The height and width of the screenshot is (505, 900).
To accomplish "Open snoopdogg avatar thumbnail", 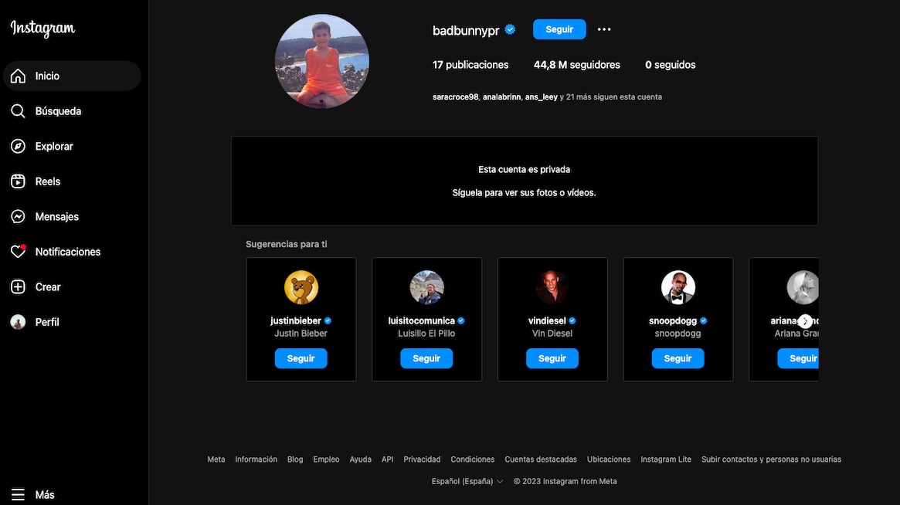I will tap(678, 287).
